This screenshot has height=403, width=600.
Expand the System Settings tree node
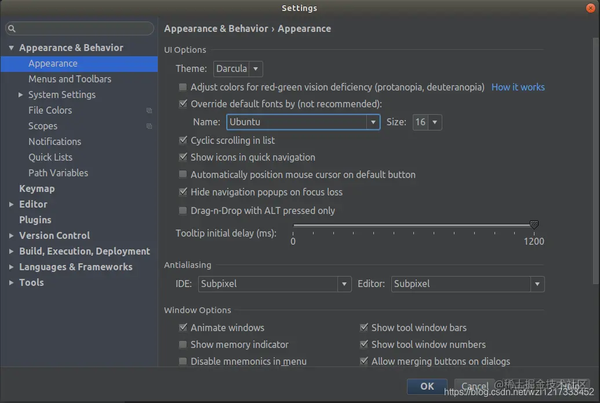(21, 95)
